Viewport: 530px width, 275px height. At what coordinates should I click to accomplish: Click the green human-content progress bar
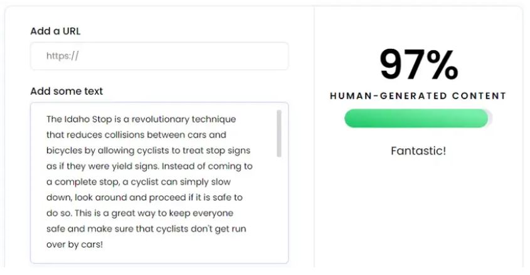coord(416,119)
